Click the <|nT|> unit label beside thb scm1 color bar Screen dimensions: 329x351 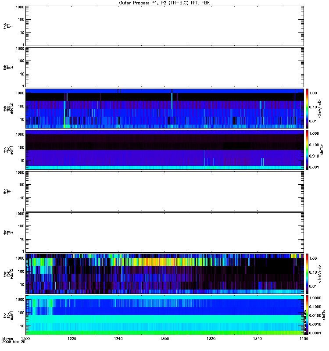(x=322, y=150)
